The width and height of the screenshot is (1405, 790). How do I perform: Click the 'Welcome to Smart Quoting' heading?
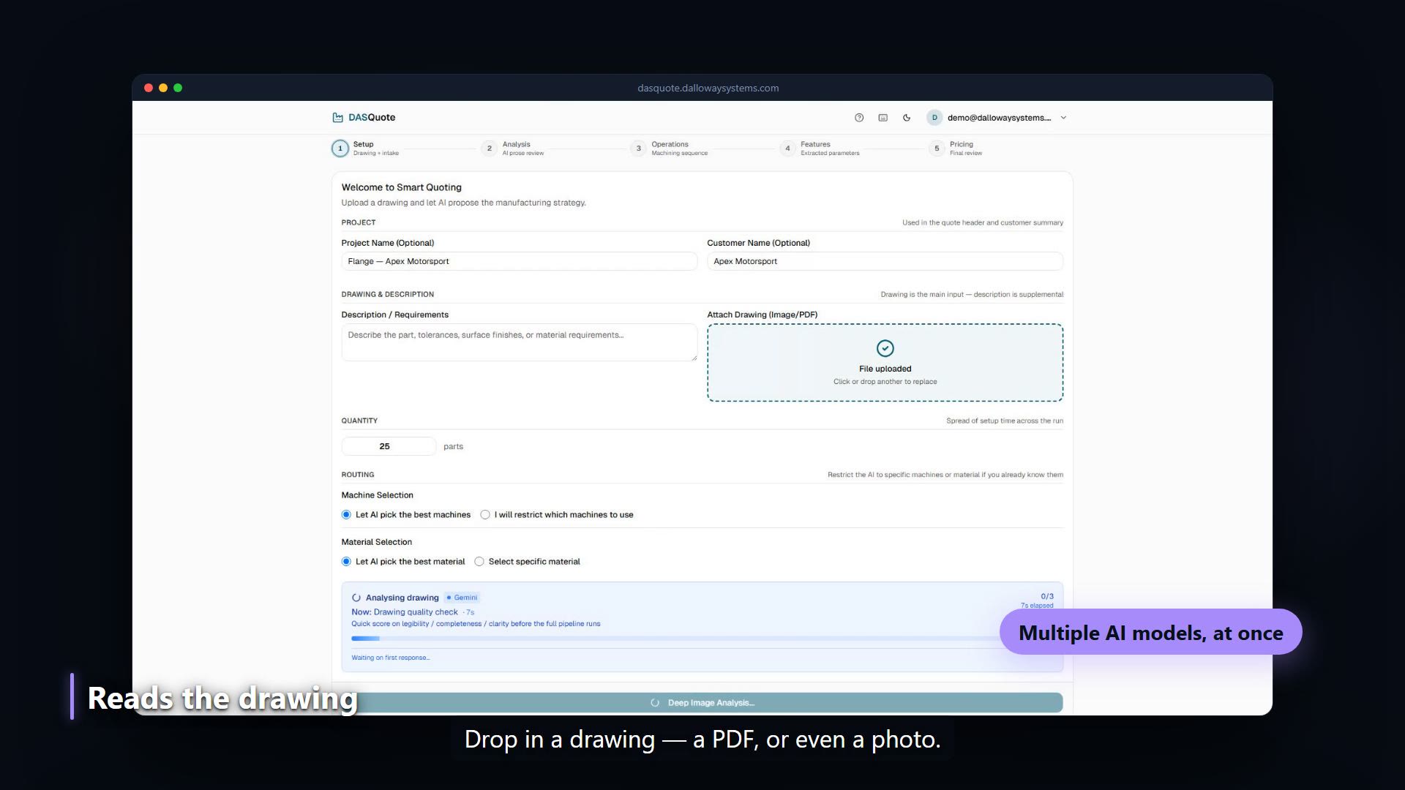(401, 187)
